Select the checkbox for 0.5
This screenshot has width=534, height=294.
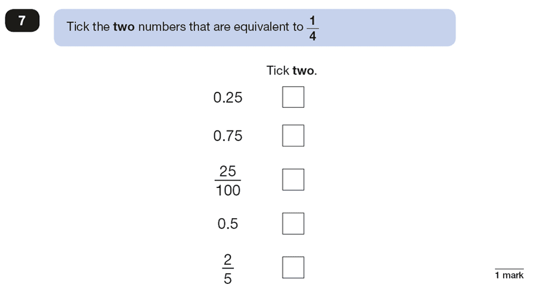click(293, 223)
